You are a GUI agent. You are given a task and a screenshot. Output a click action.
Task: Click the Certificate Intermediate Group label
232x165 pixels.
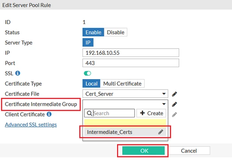point(41,104)
